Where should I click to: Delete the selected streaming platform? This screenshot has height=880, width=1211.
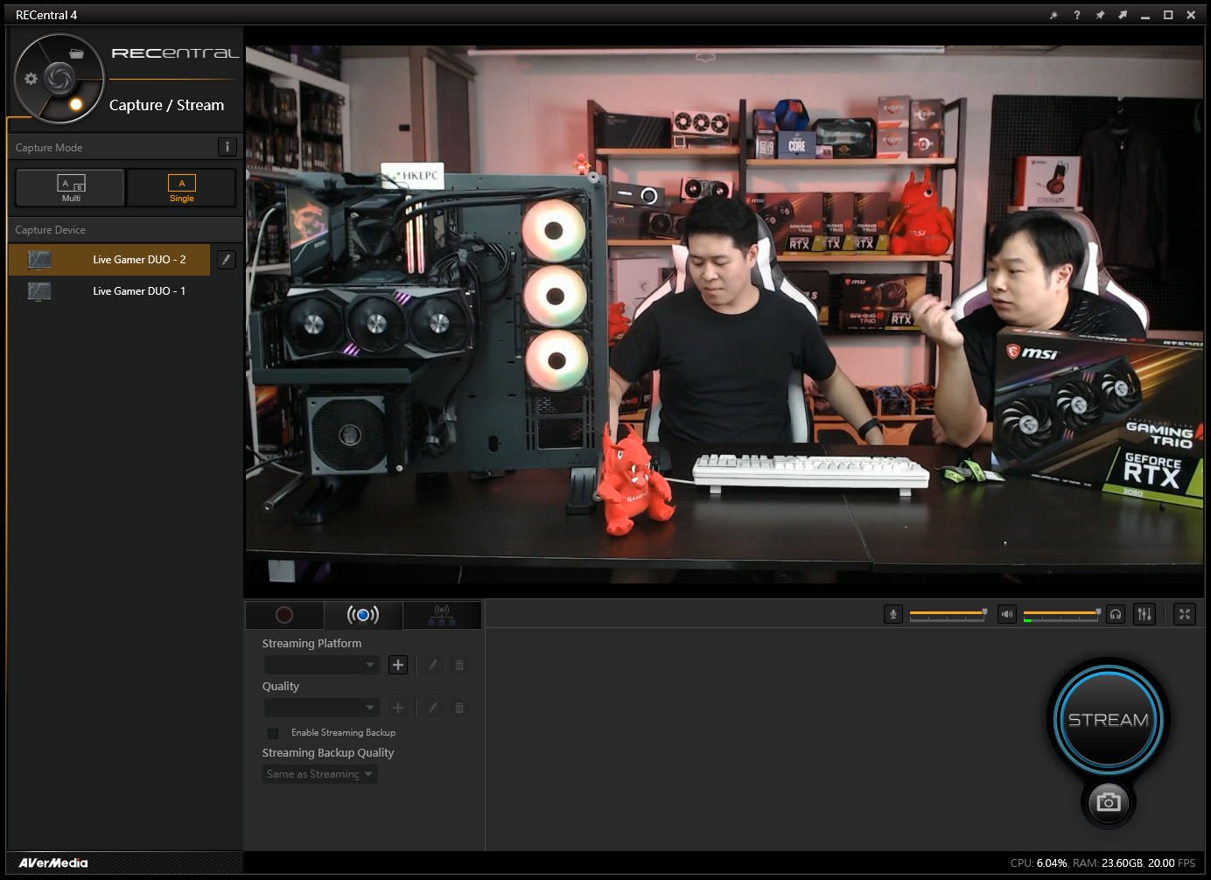click(459, 665)
